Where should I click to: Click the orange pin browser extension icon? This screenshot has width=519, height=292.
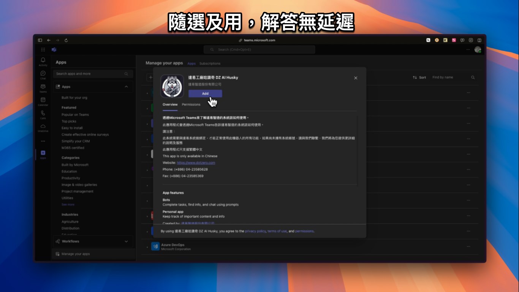tap(437, 40)
